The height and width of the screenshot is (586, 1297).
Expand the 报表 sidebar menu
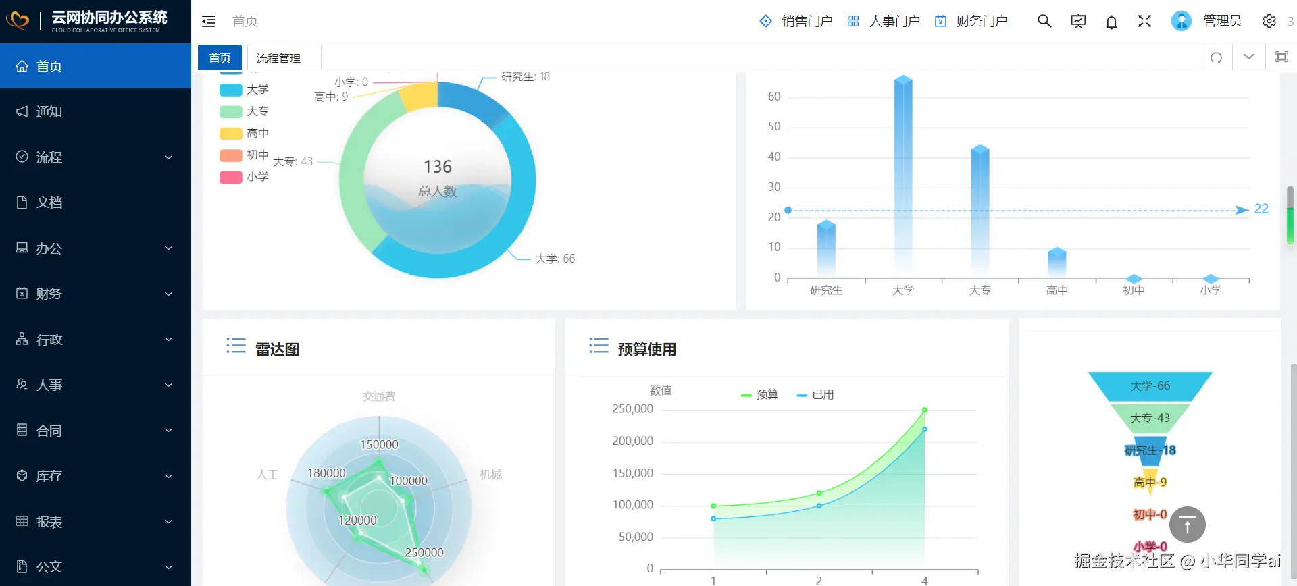(x=95, y=522)
